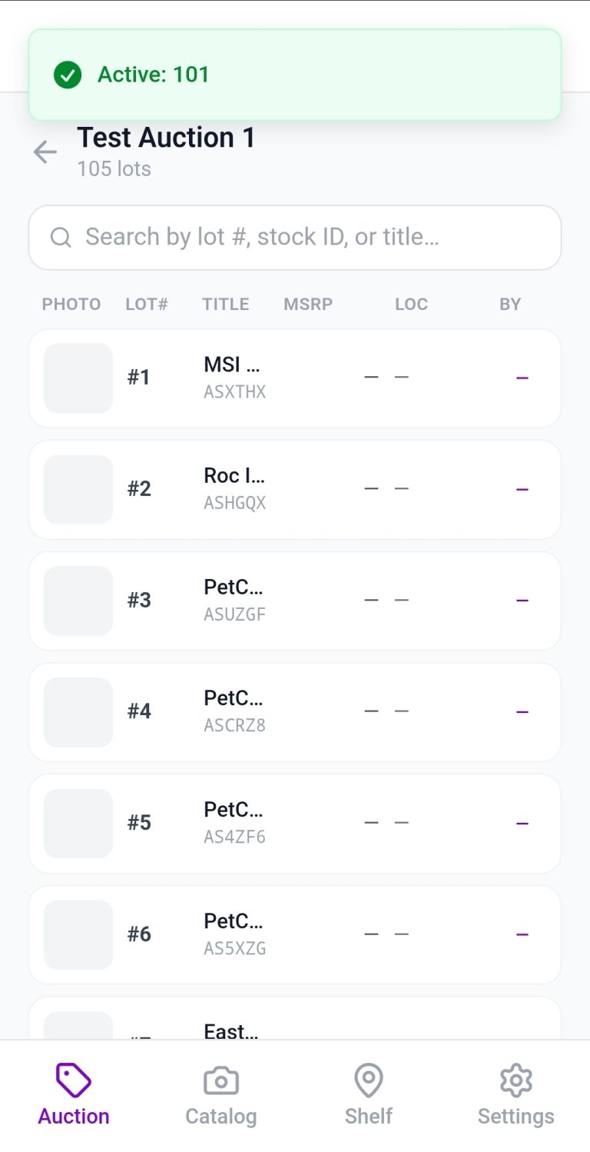Click the back arrow next to Test Auction 1
Viewport: 590px width, 1152px height.
(x=45, y=152)
